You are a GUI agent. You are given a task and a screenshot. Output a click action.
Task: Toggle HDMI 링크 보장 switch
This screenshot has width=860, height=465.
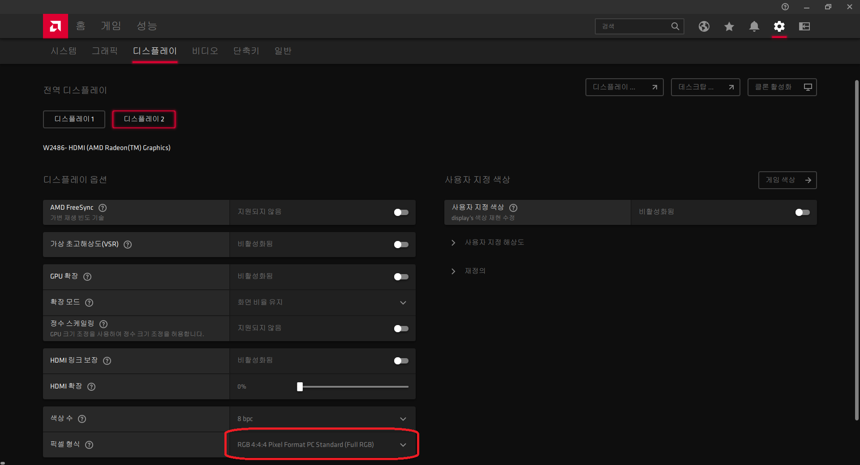[x=401, y=361]
